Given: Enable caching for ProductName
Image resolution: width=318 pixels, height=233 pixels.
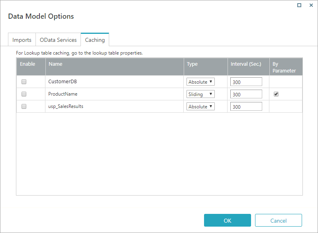Looking at the screenshot, I should [x=24, y=94].
